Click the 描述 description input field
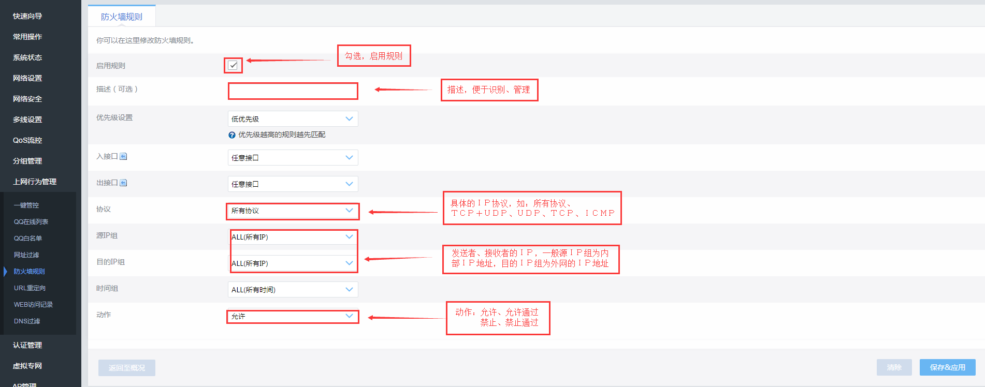985x387 pixels. coord(293,91)
